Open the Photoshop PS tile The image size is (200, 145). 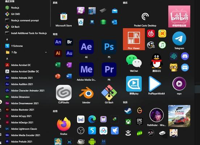point(109,49)
